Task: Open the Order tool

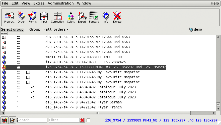Action: 21,18
